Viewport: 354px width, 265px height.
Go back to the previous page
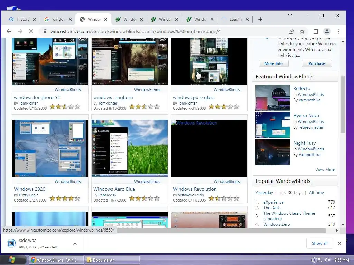(9, 31)
